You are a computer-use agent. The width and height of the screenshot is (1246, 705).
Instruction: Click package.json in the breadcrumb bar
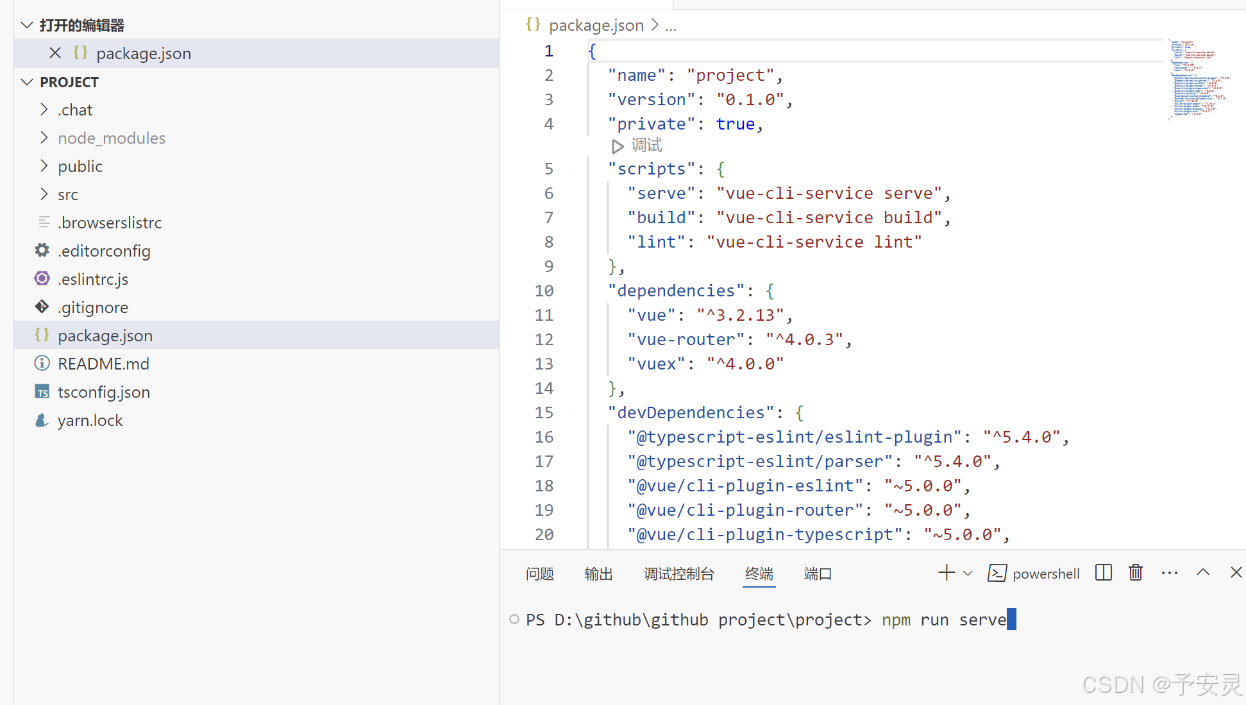tap(596, 25)
